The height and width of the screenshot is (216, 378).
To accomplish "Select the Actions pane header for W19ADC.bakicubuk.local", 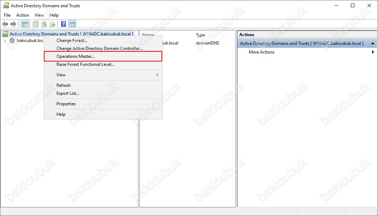I will (307, 43).
